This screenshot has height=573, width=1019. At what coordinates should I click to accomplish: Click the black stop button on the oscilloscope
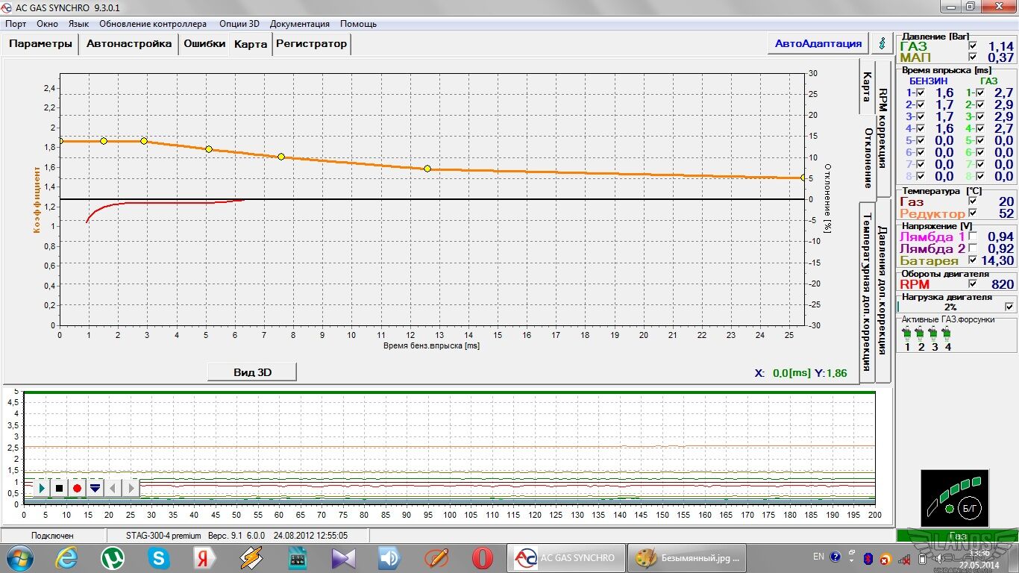pyautogui.click(x=60, y=488)
